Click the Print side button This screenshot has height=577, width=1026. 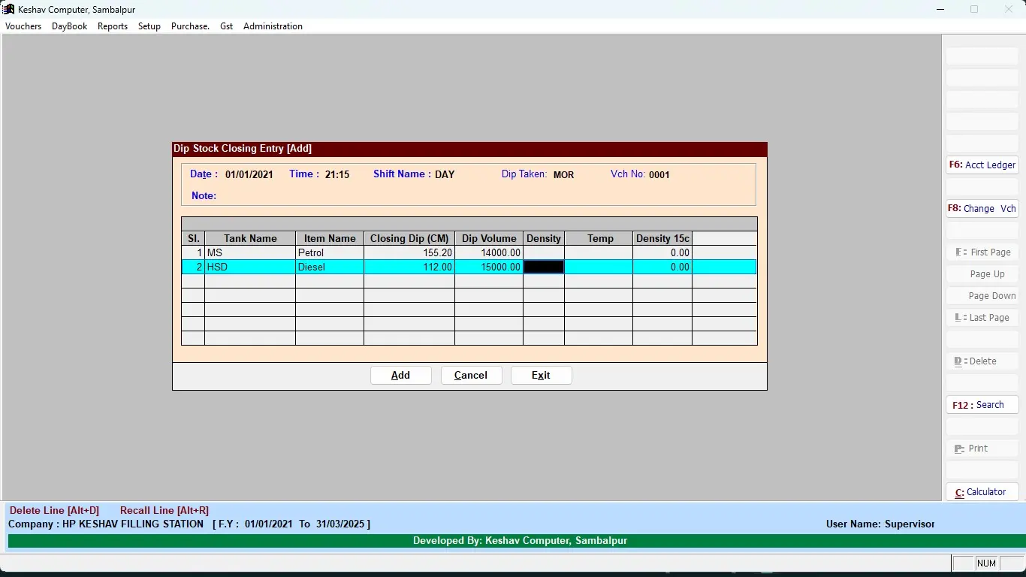982,448
